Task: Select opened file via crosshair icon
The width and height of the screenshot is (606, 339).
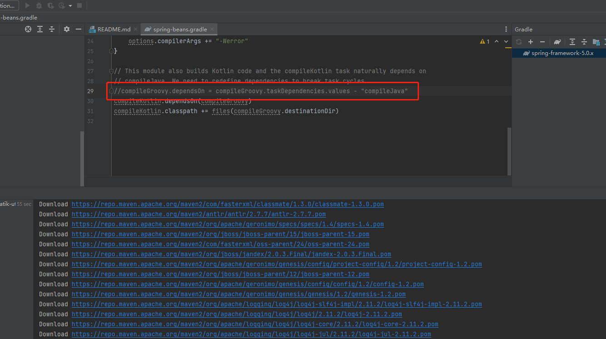Action: [x=28, y=29]
